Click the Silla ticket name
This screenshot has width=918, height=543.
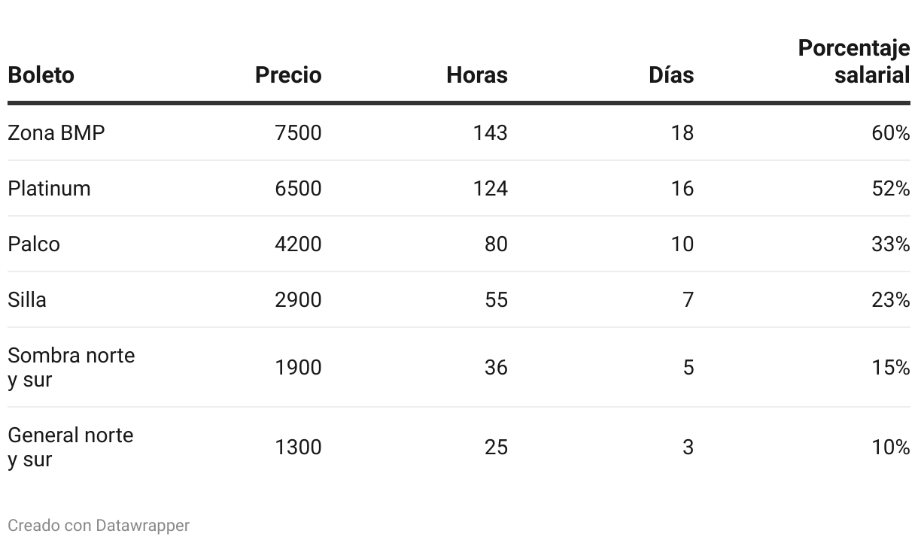coord(27,300)
